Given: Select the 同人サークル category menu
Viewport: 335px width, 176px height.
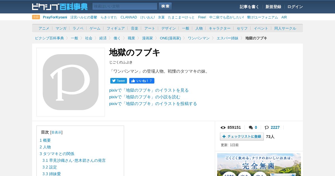Looking at the screenshot, I should (x=285, y=28).
